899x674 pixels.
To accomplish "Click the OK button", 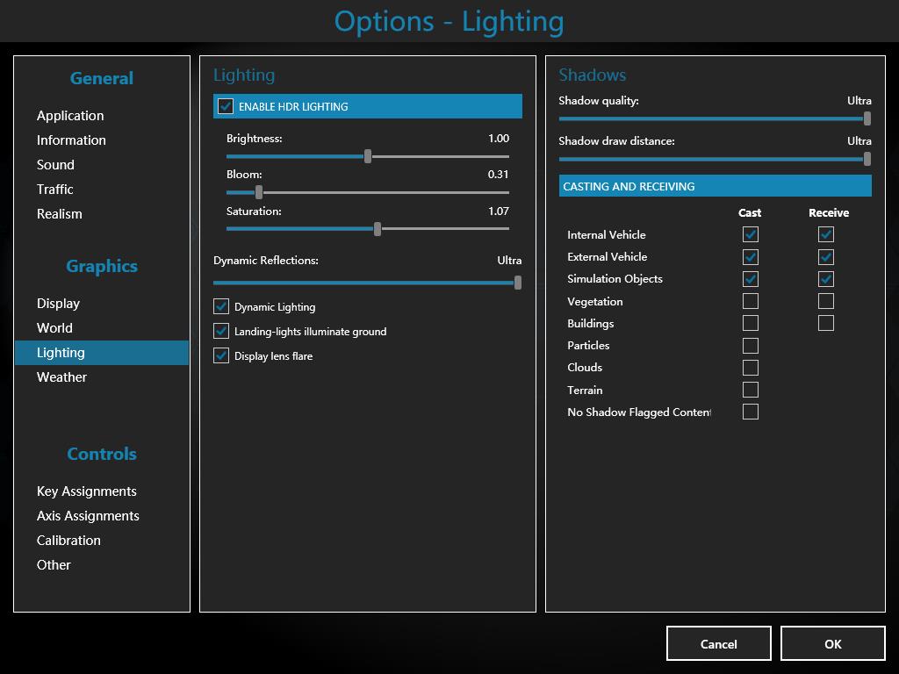I will (x=832, y=643).
